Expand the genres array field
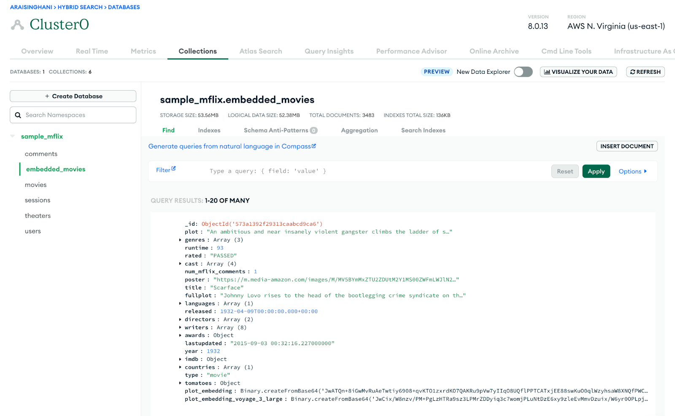Screen dimensions: 675x416 click(180, 240)
